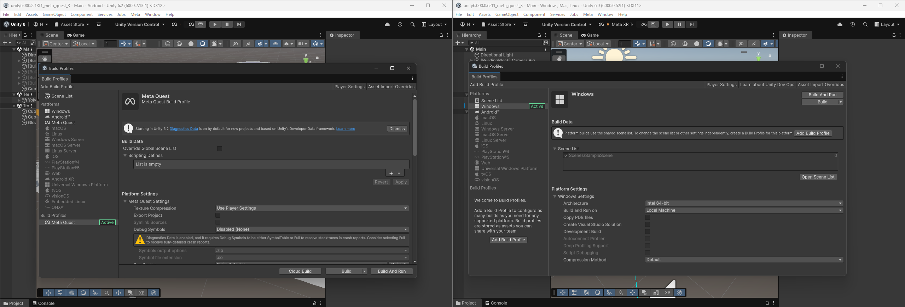Select Directional Light in right Hierarchy
Screen dimensions: 905x307
tap(497, 55)
